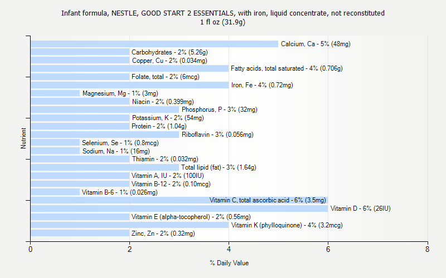Select the serving size text '1 fl oz (31.9g)'
Screen dimensions: 446x278
pyautogui.click(x=222, y=22)
